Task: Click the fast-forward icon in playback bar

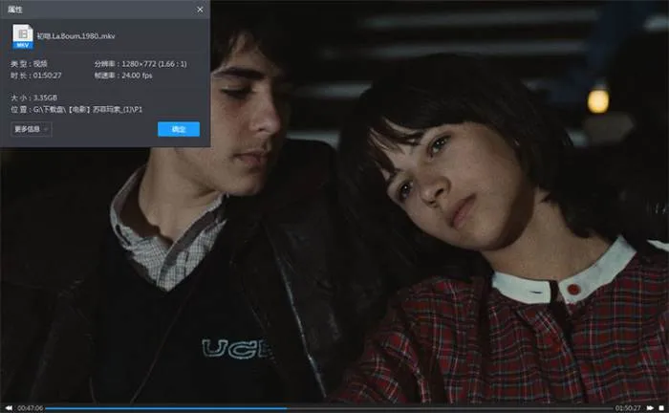Action: click(650, 408)
